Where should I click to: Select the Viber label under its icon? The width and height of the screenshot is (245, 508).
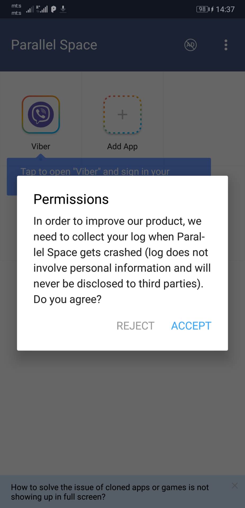coord(40,146)
